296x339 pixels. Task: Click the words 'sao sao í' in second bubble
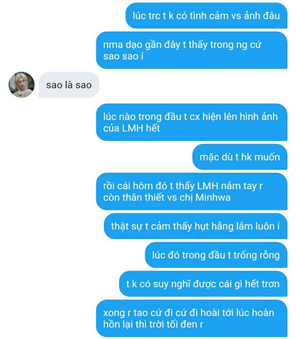pyautogui.click(x=123, y=56)
